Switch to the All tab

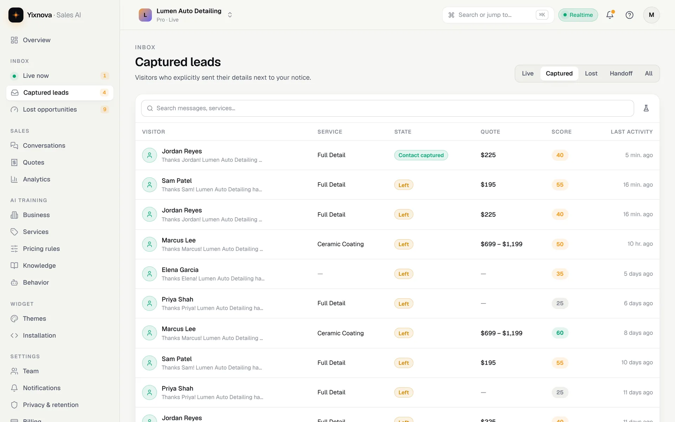pyautogui.click(x=648, y=73)
